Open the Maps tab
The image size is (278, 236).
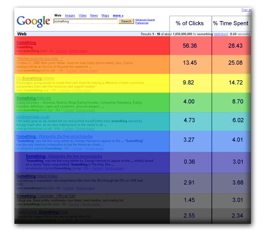(x=106, y=16)
